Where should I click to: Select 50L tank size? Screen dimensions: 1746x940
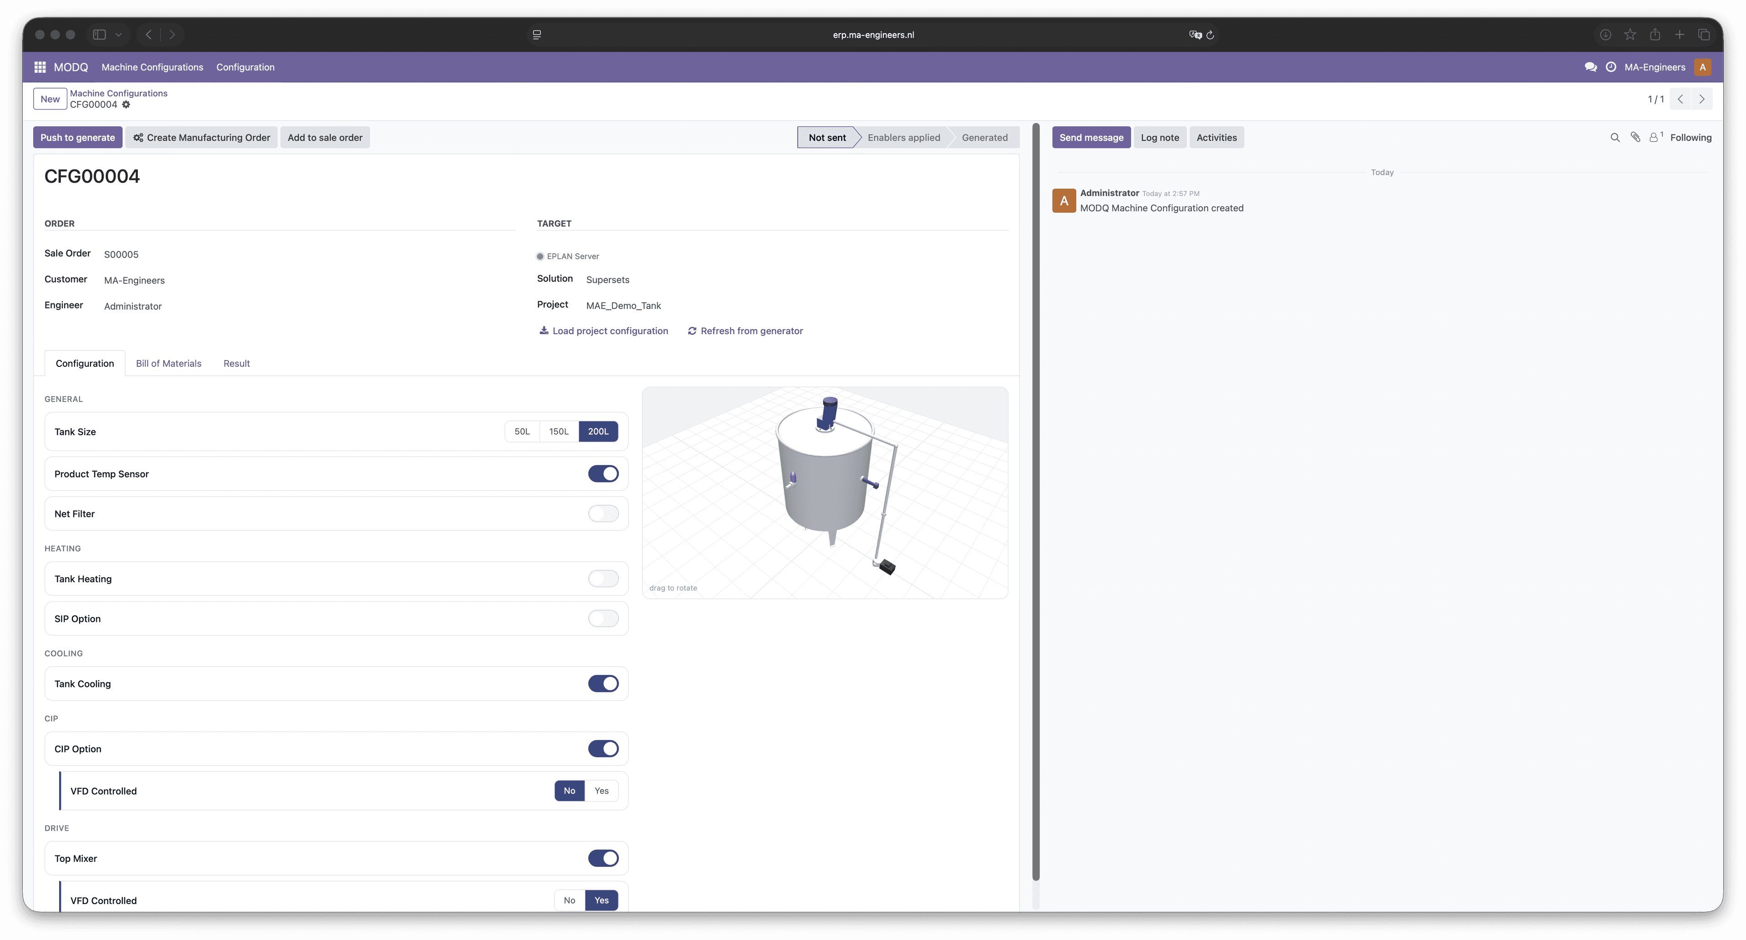pos(522,432)
